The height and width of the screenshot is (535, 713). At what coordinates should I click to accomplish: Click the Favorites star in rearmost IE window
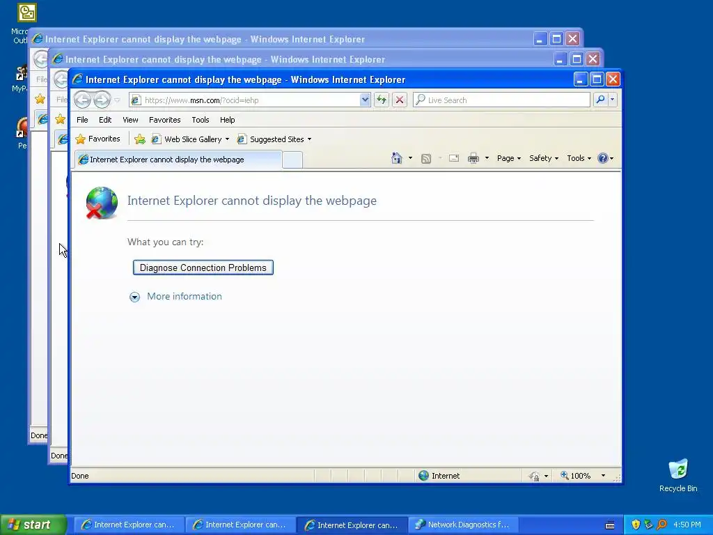tap(40, 99)
